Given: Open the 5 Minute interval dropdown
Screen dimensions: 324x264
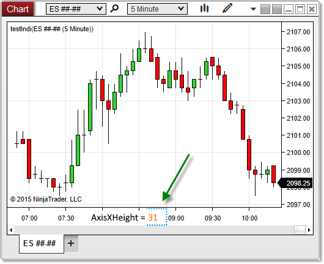Looking at the screenshot, I should pyautogui.click(x=157, y=9).
